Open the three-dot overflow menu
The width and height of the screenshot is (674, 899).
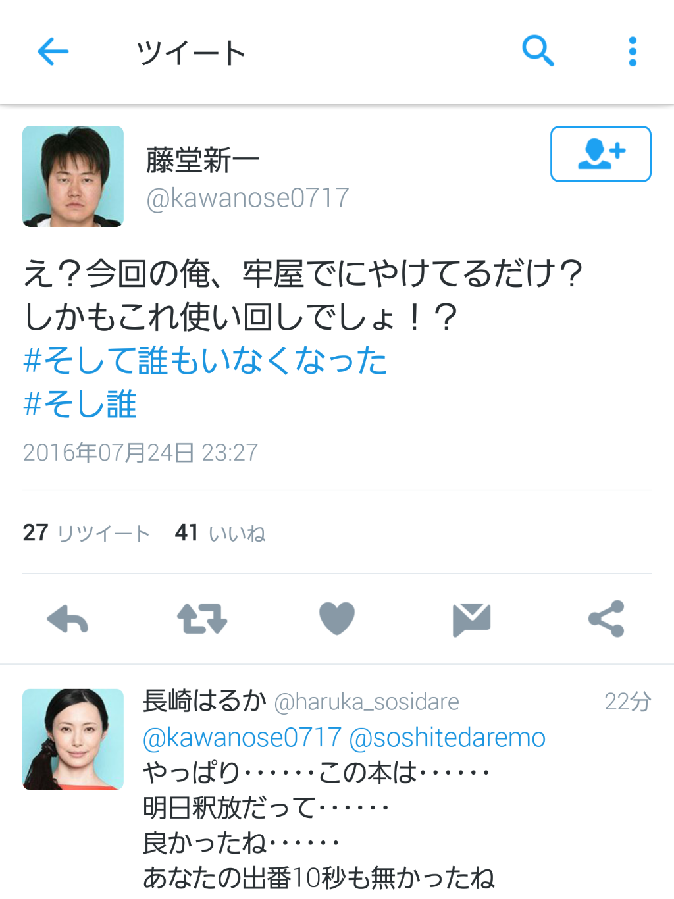(x=633, y=51)
